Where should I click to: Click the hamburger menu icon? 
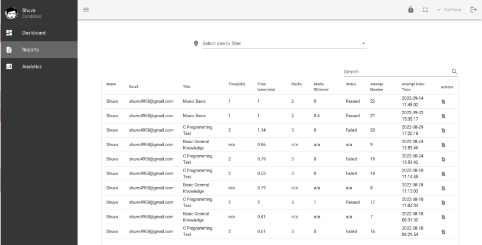pyautogui.click(x=86, y=9)
